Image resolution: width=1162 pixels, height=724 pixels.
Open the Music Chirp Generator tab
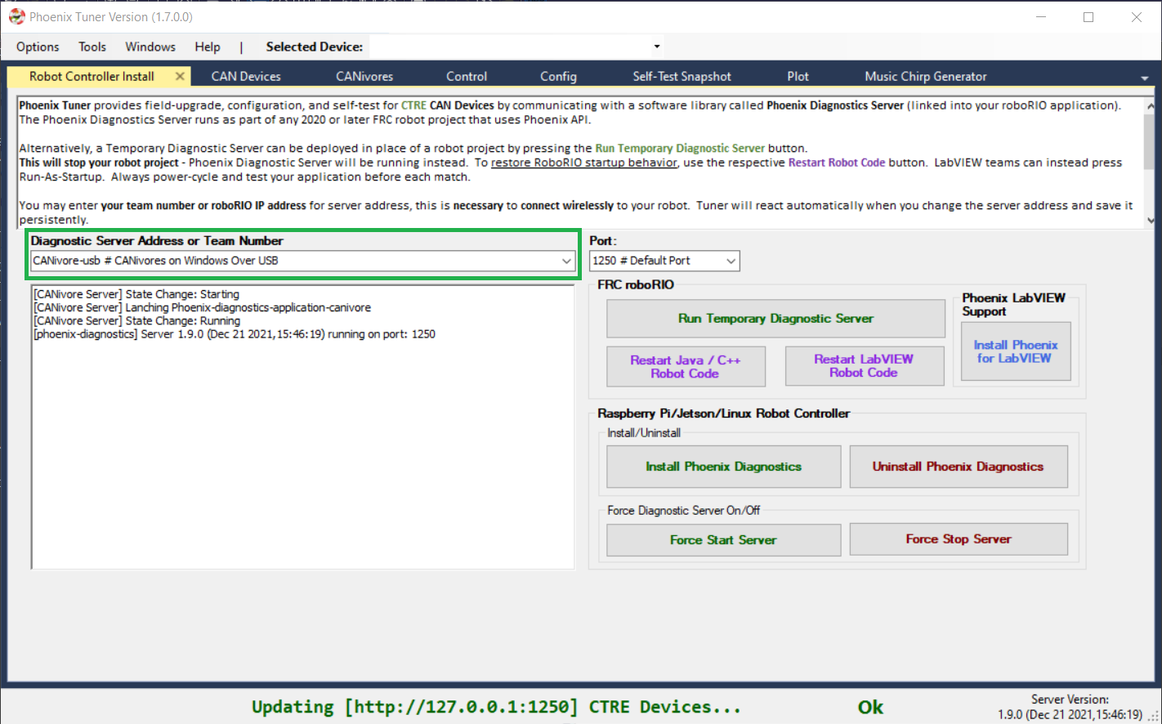pyautogui.click(x=926, y=76)
